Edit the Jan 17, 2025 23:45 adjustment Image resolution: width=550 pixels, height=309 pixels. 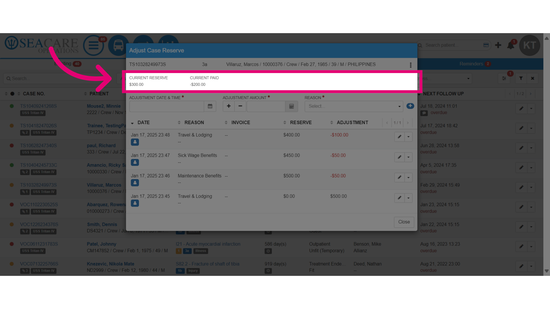[399, 198]
